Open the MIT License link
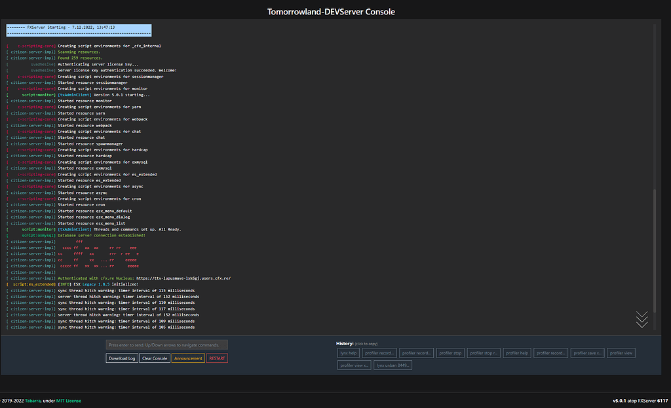 [68, 400]
